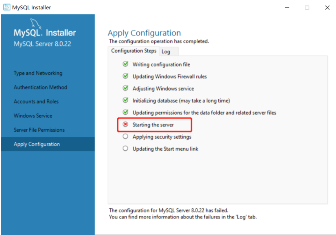Image resolution: width=336 pixels, height=235 pixels.
Task: Click the check icon for Updating Windows Firewall rules
Action: (125, 76)
